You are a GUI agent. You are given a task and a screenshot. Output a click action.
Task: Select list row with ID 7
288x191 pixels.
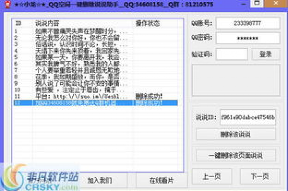pyautogui.click(x=96, y=70)
